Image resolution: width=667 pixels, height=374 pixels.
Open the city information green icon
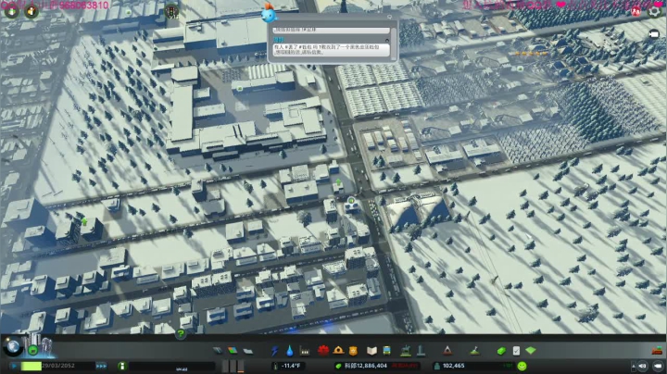[x=122, y=366]
